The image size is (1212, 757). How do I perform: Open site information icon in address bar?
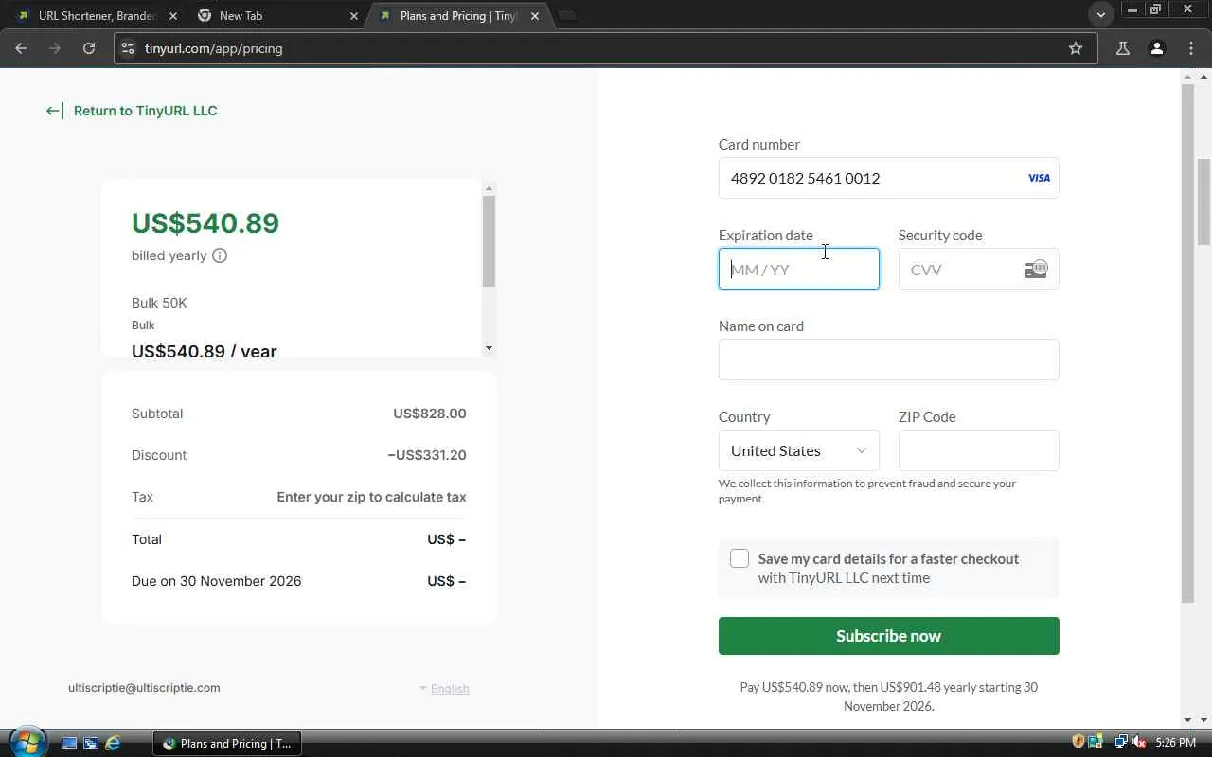(128, 48)
